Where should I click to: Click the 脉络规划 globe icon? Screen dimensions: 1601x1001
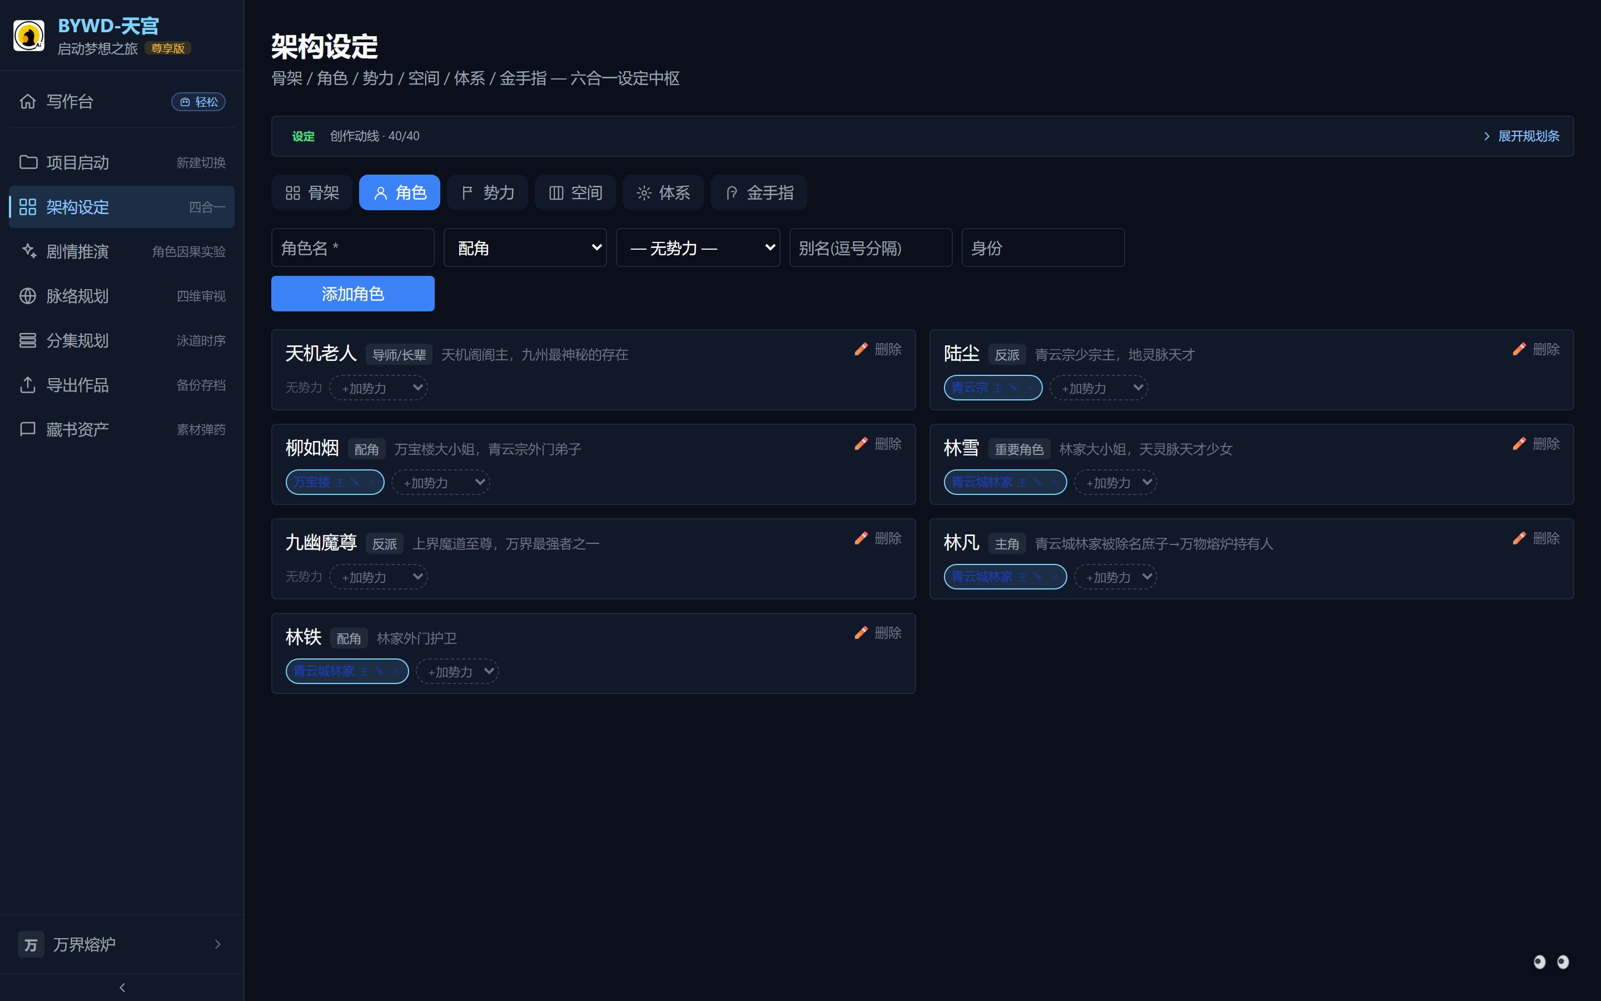click(28, 296)
